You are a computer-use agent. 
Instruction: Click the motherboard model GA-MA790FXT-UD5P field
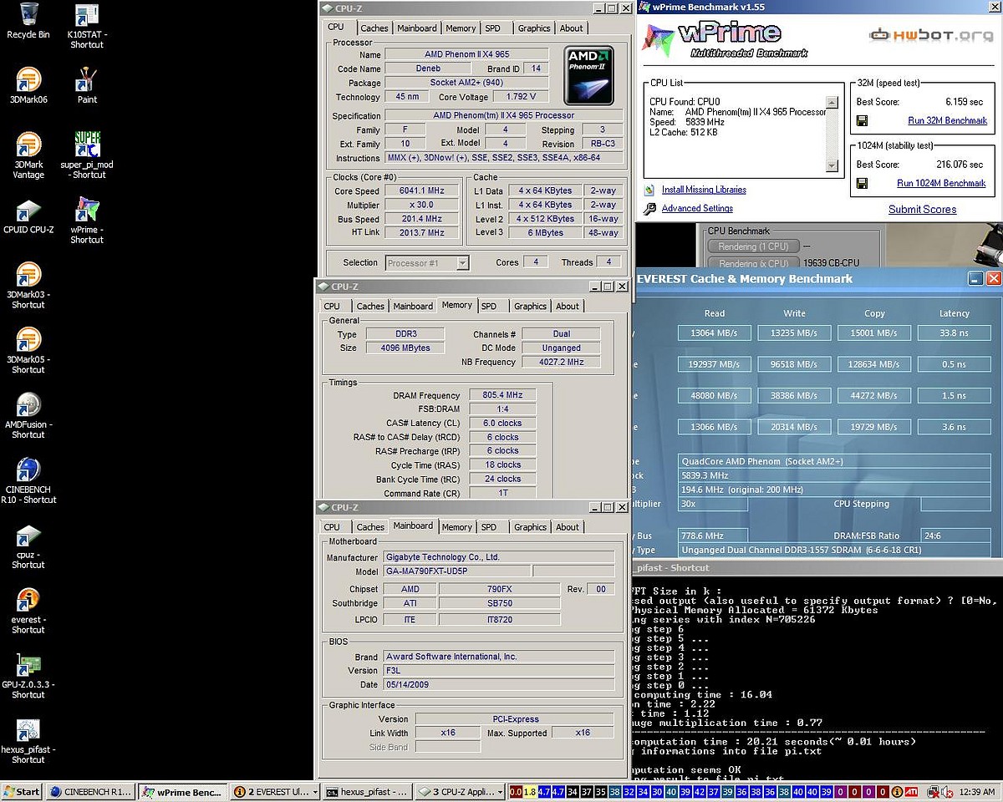tap(457, 572)
